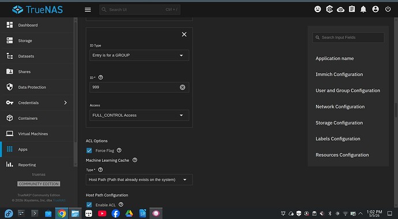Open Data Protection section
This screenshot has width=398, height=219.
(37, 87)
